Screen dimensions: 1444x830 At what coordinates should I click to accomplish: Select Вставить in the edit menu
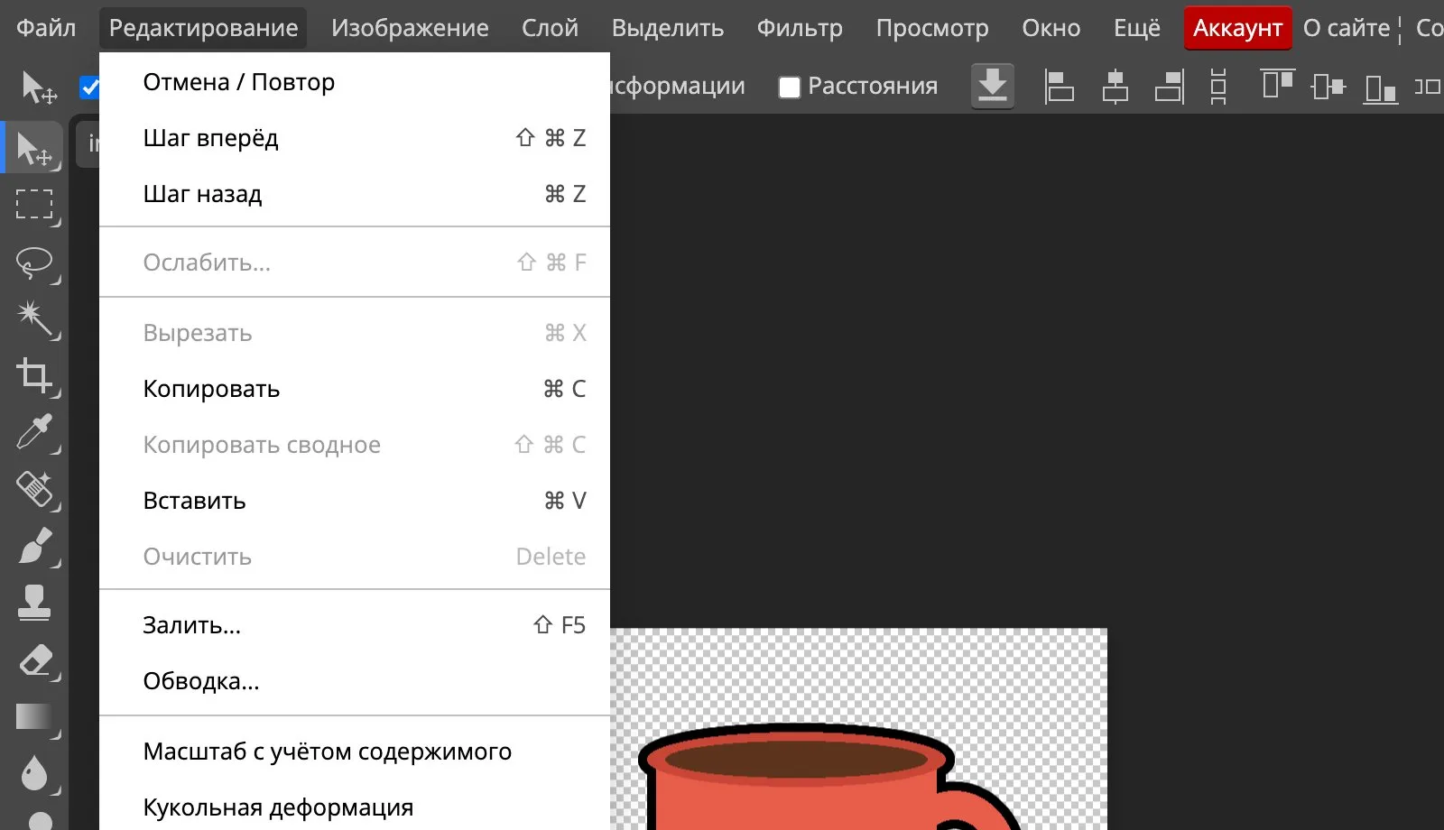[x=355, y=501]
